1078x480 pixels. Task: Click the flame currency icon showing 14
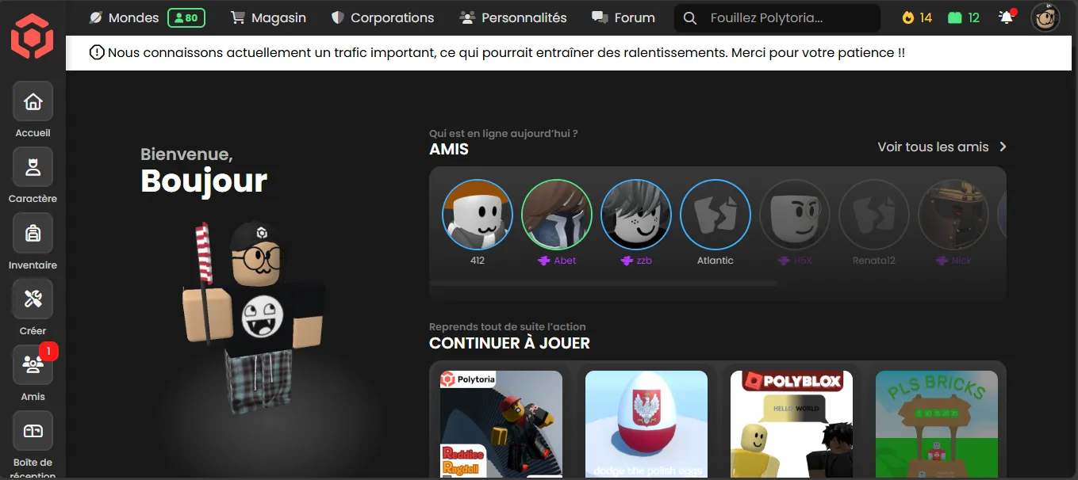click(908, 17)
